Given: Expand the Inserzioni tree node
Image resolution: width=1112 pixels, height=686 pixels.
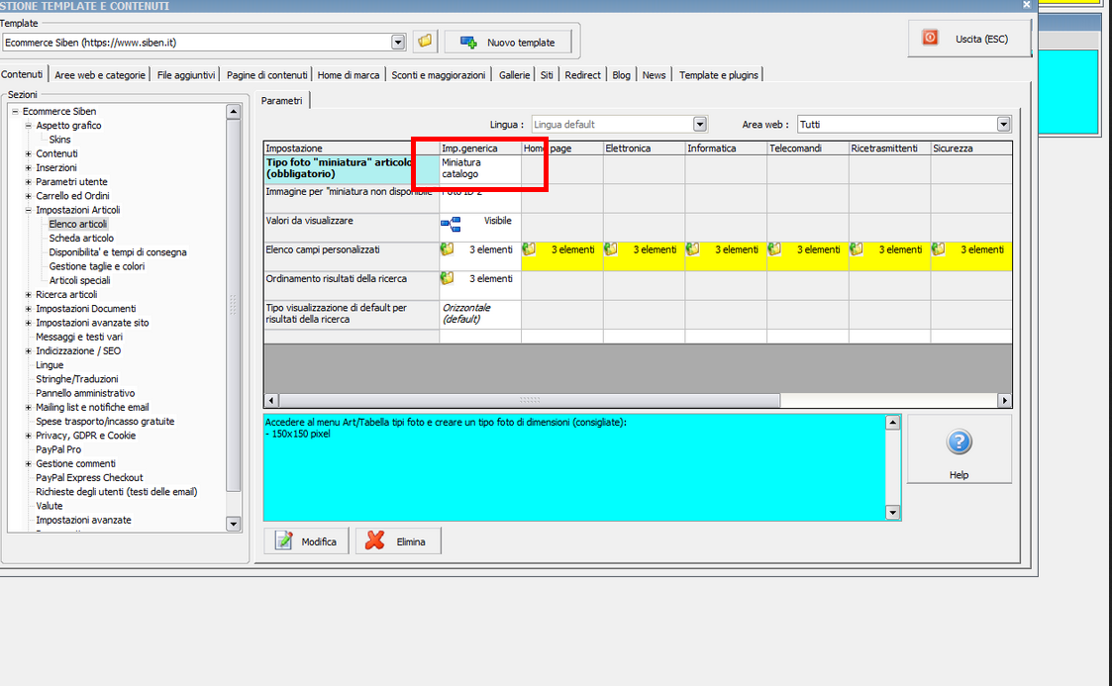Looking at the screenshot, I should [x=29, y=168].
